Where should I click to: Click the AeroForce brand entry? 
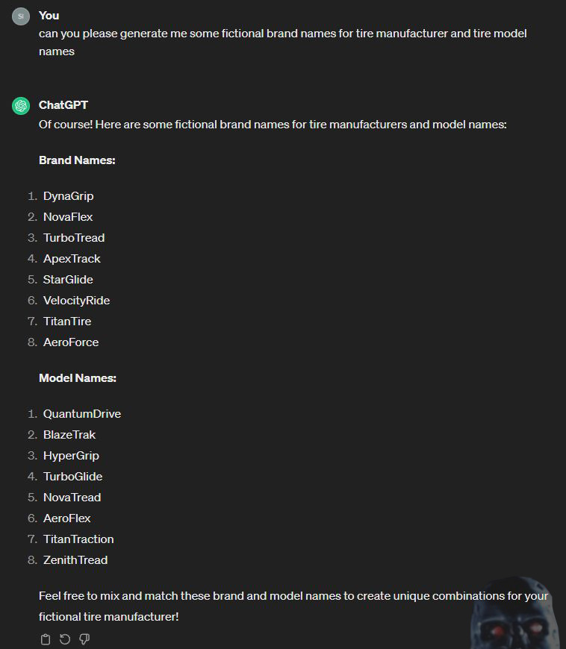71,342
